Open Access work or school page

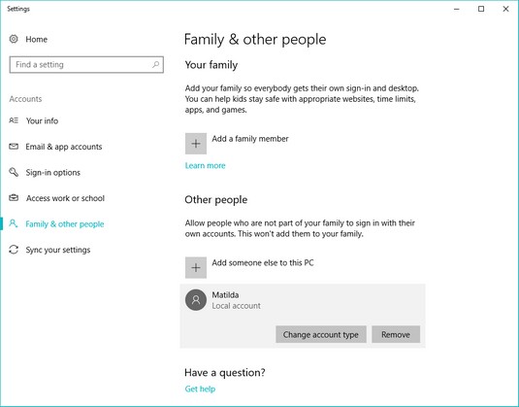pos(65,198)
